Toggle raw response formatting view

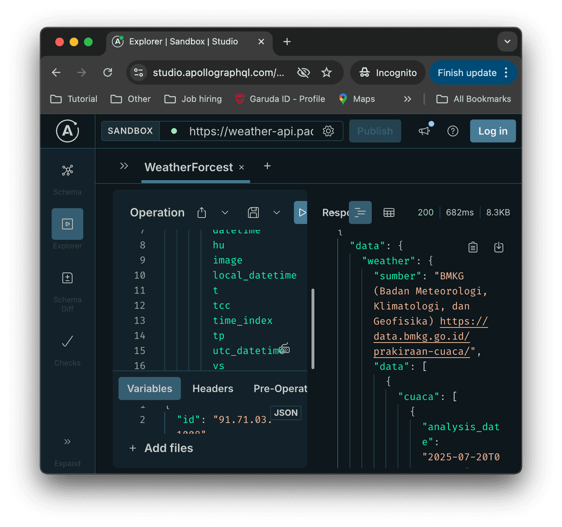360,212
